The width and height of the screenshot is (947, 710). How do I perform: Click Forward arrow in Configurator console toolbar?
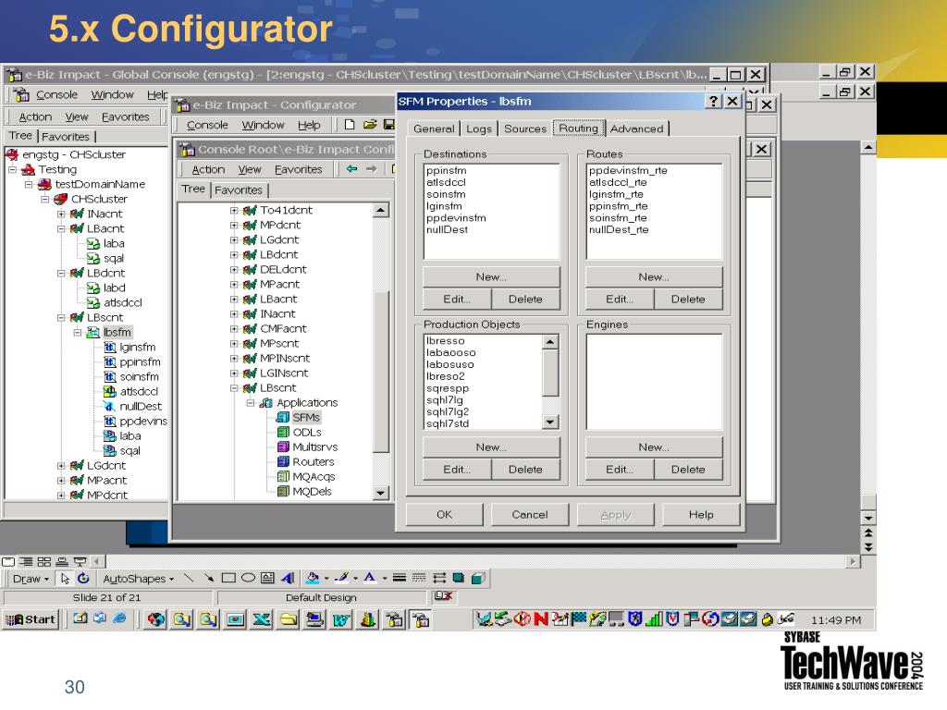point(372,169)
